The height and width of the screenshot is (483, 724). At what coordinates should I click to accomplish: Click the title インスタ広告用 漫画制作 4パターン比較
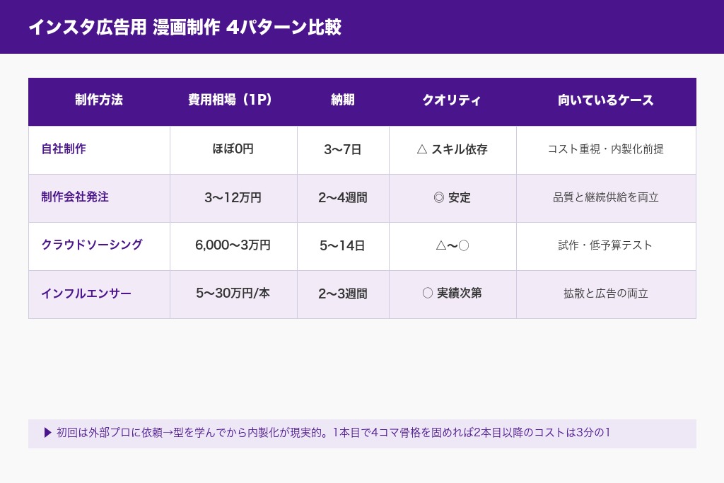pos(185,28)
